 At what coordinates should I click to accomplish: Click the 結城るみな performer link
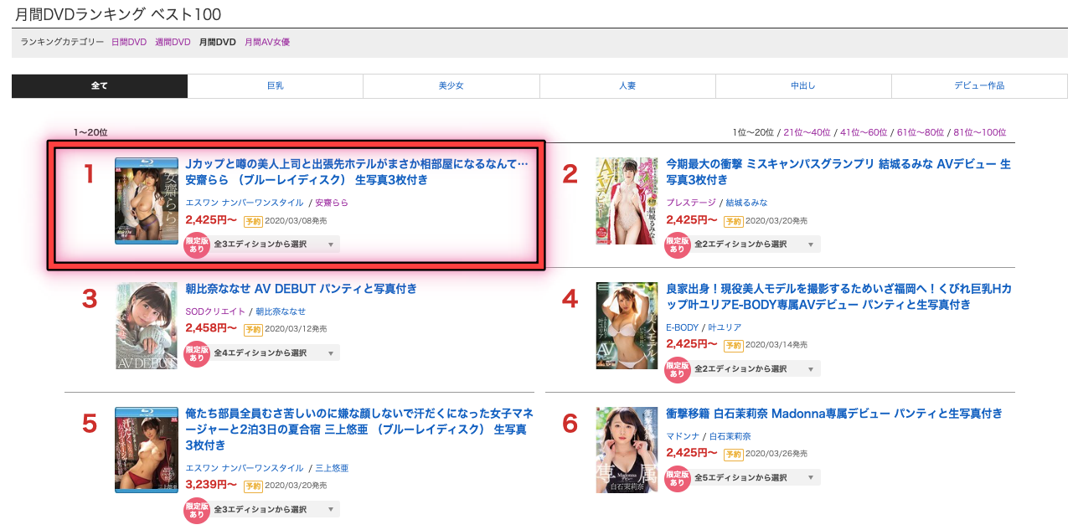coord(746,203)
